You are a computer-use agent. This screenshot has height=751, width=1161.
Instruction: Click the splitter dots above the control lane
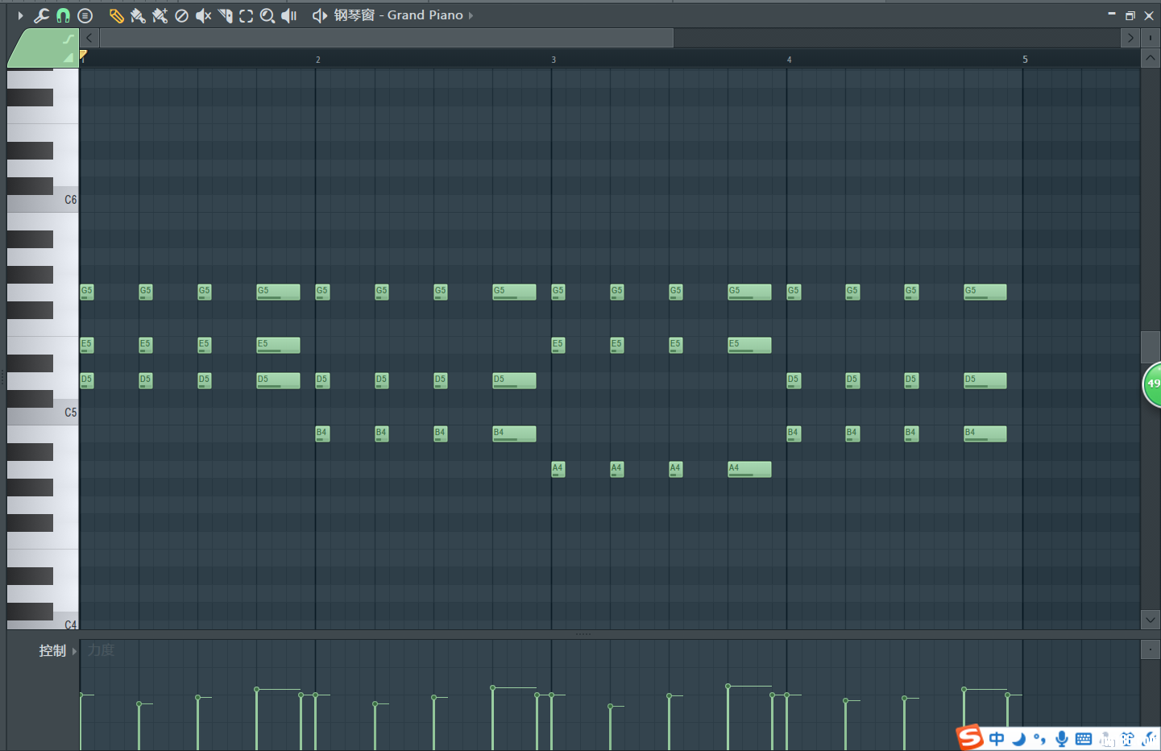click(x=583, y=635)
